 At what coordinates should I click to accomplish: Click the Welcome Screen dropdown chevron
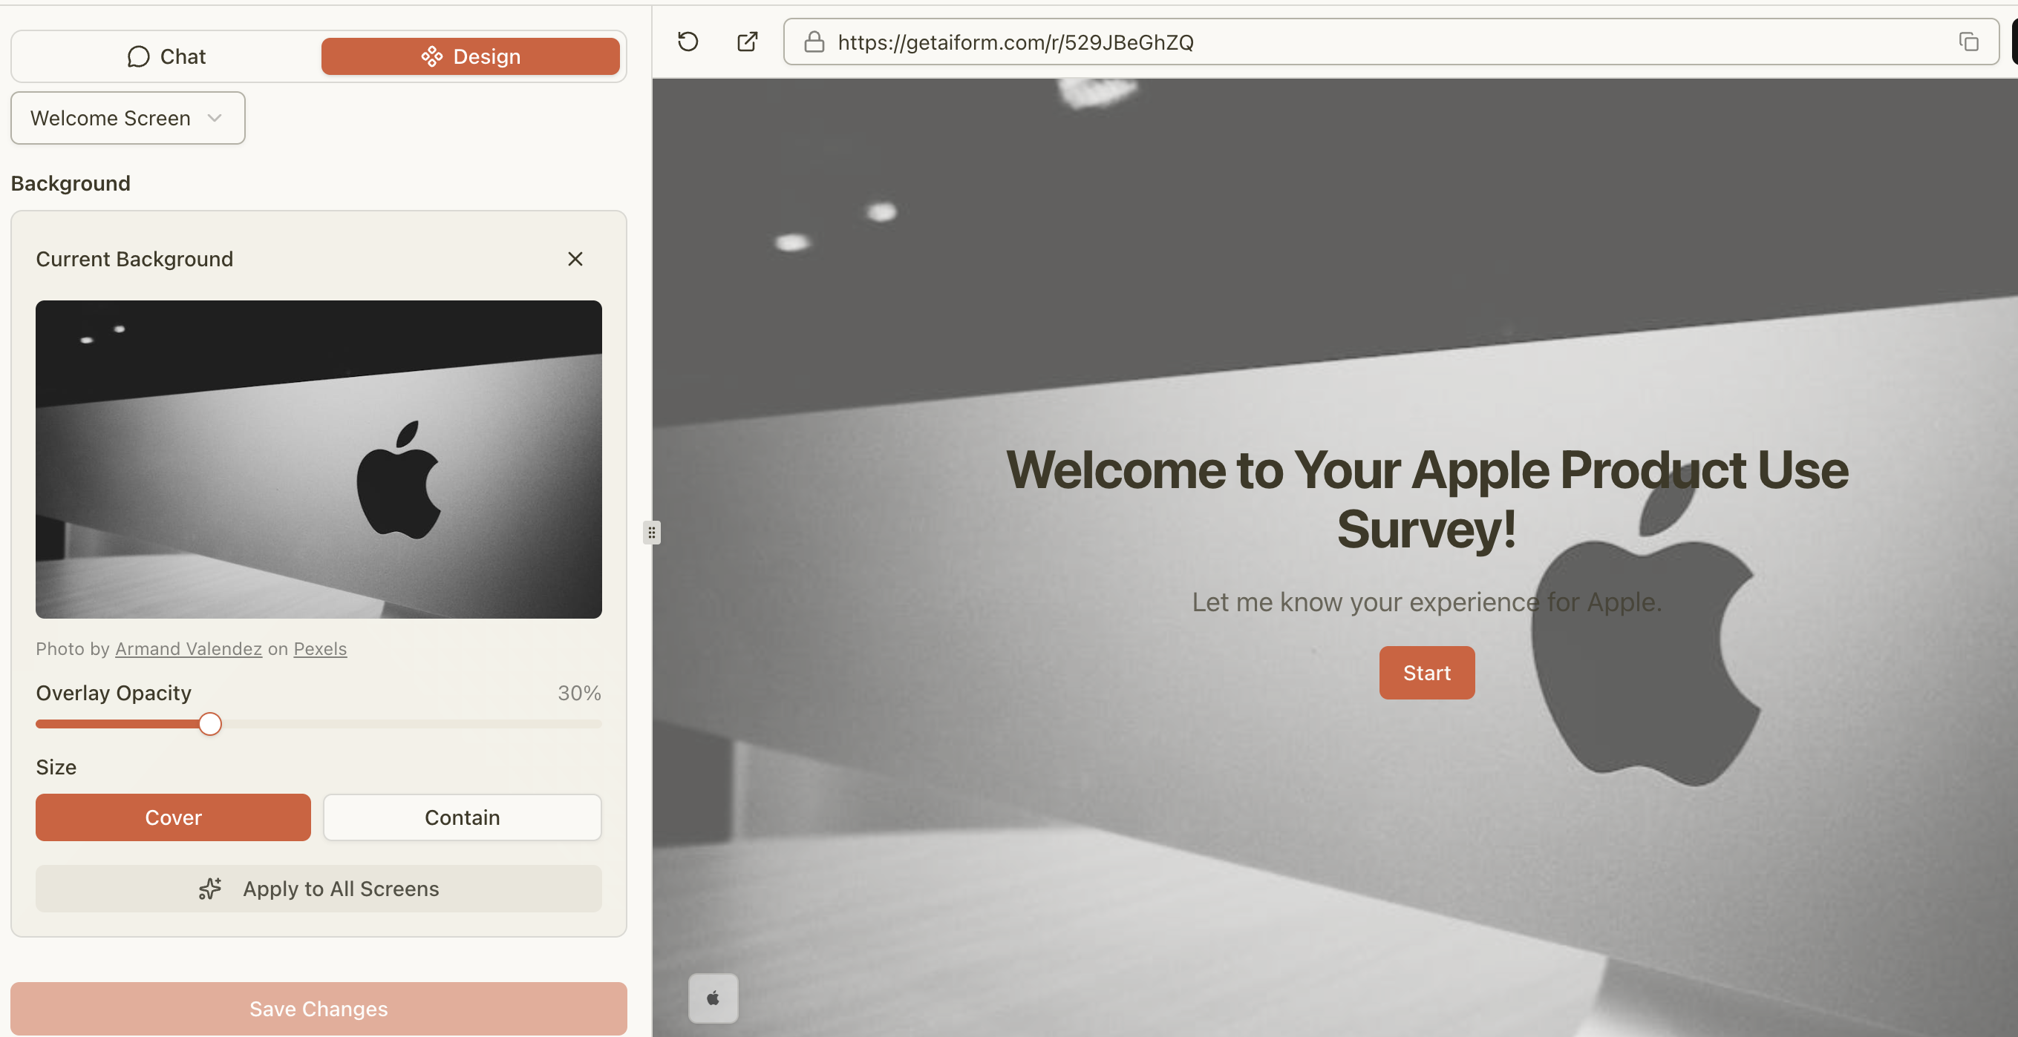pyautogui.click(x=215, y=118)
